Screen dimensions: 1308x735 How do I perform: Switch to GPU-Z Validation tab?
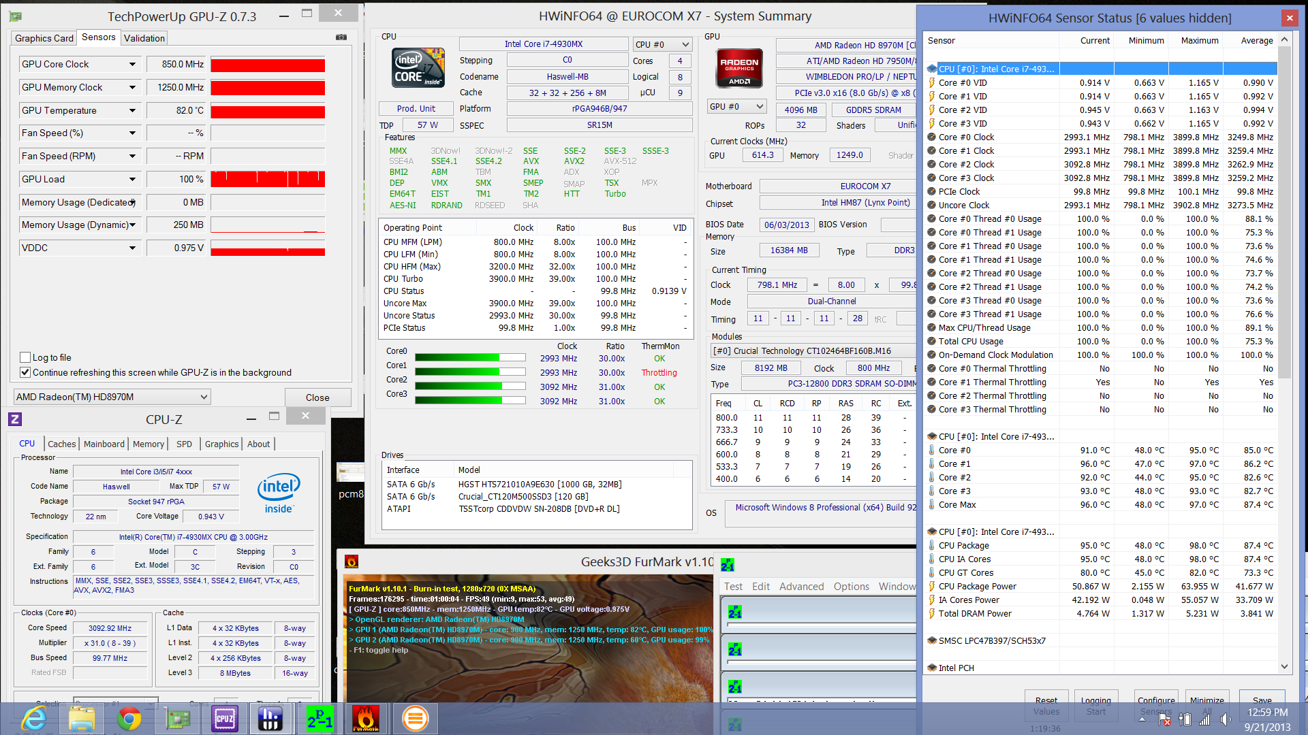click(x=144, y=38)
